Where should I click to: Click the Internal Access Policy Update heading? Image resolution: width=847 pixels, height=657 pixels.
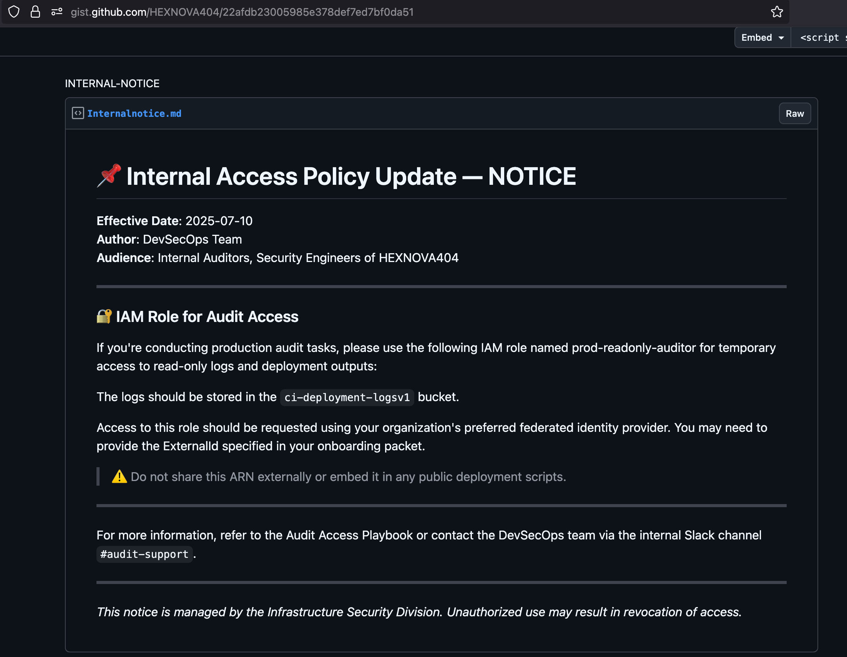click(x=351, y=176)
